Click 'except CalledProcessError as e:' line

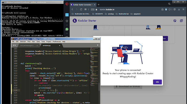[43, 100]
